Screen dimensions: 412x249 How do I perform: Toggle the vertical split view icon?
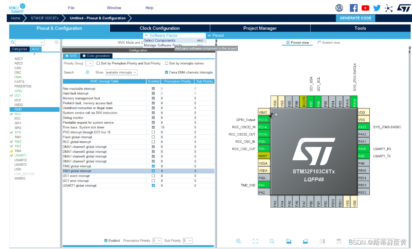click(322, 241)
